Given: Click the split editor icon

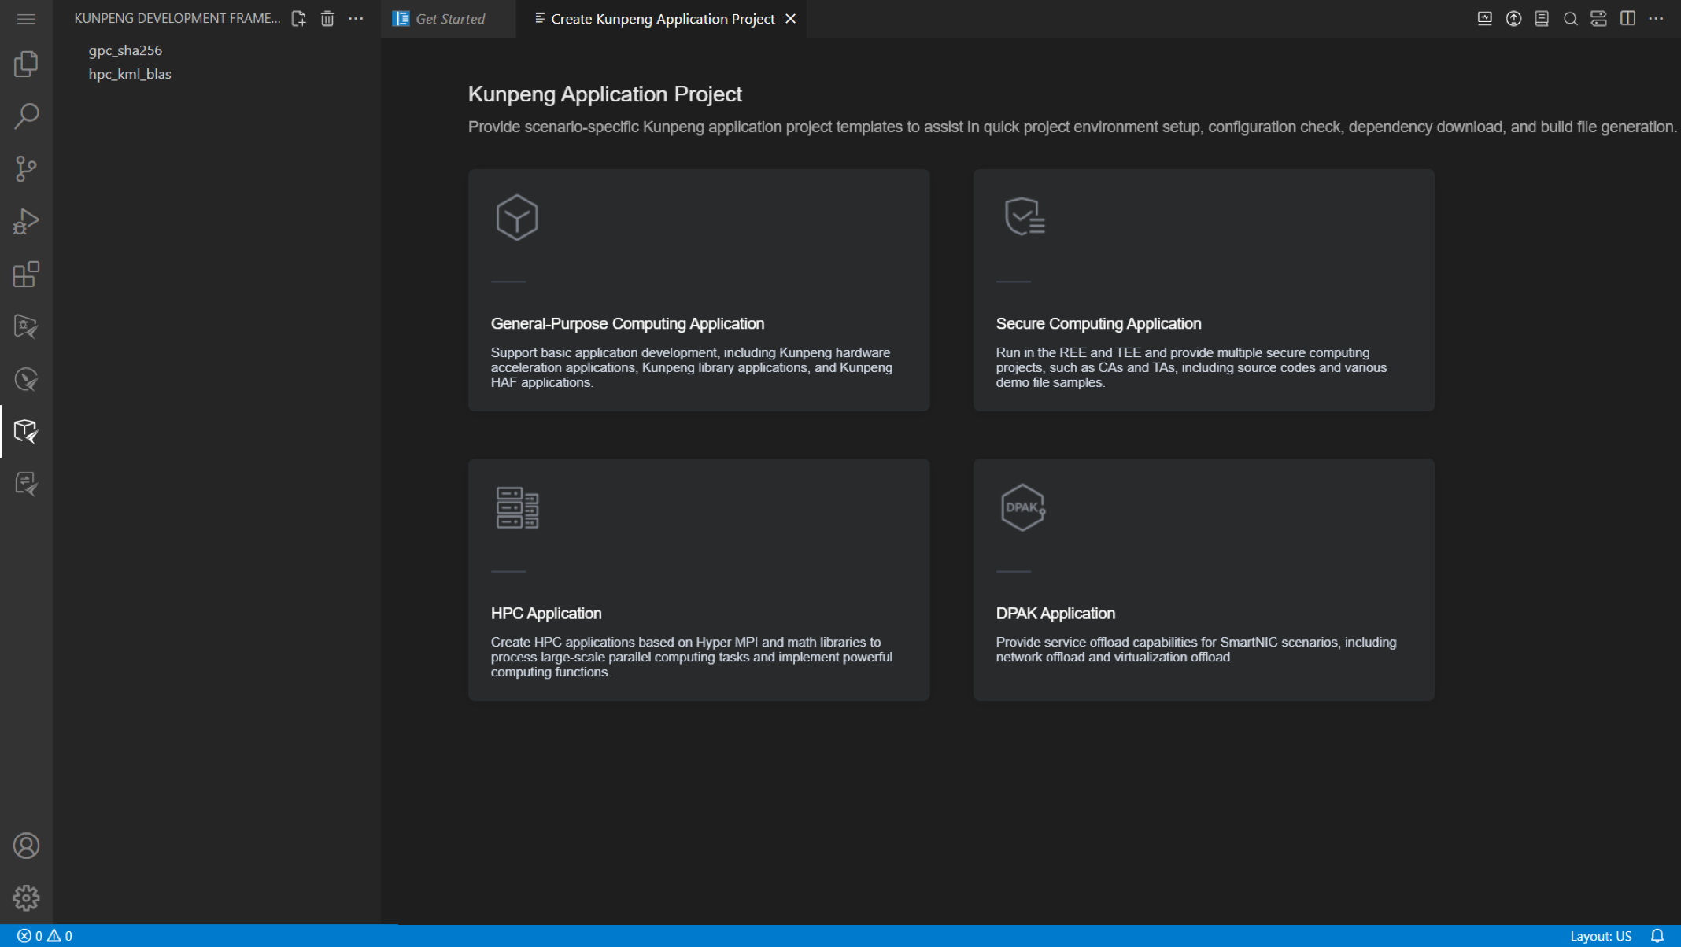Looking at the screenshot, I should pos(1627,19).
